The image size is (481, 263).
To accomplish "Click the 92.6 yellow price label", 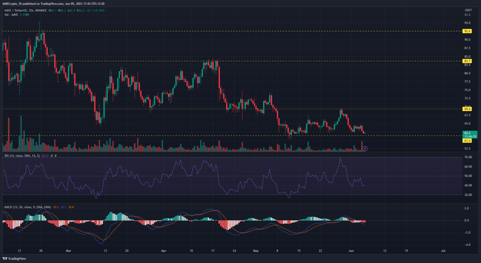I will tap(467, 31).
